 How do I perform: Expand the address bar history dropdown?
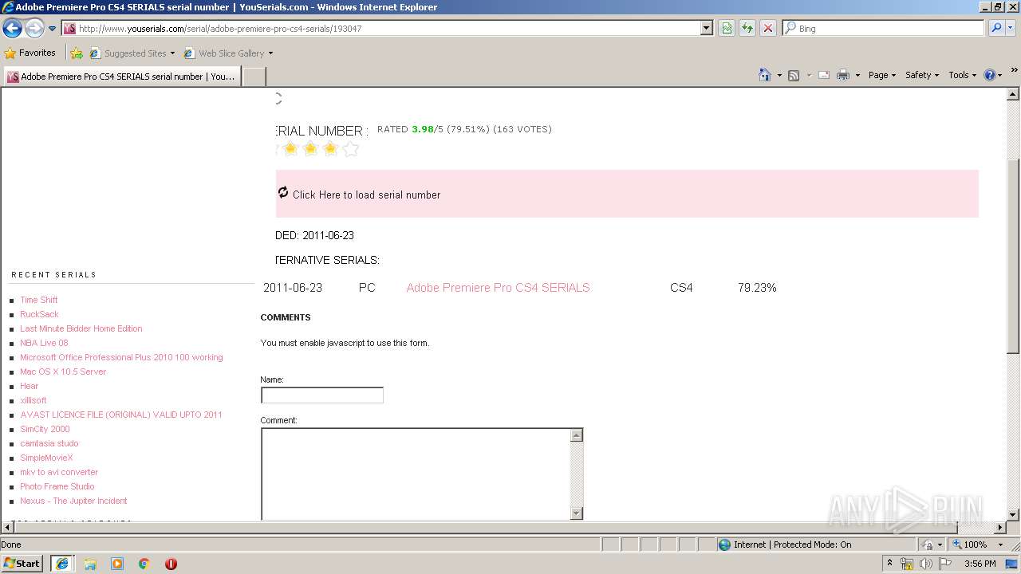tap(706, 28)
